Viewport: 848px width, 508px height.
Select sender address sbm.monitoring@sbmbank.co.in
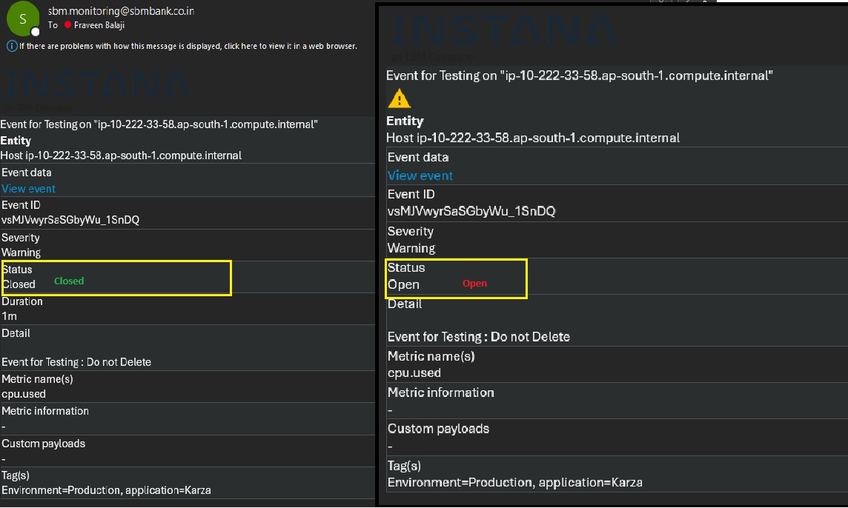pos(121,11)
